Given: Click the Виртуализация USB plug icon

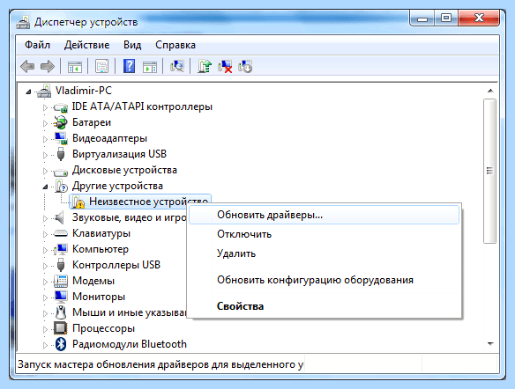Looking at the screenshot, I should (x=61, y=154).
